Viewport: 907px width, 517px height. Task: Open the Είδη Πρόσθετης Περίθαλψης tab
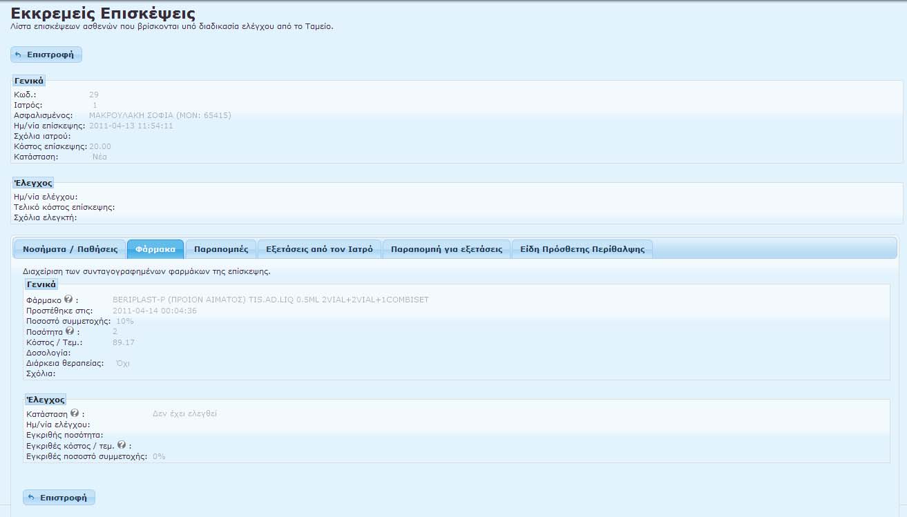click(582, 249)
